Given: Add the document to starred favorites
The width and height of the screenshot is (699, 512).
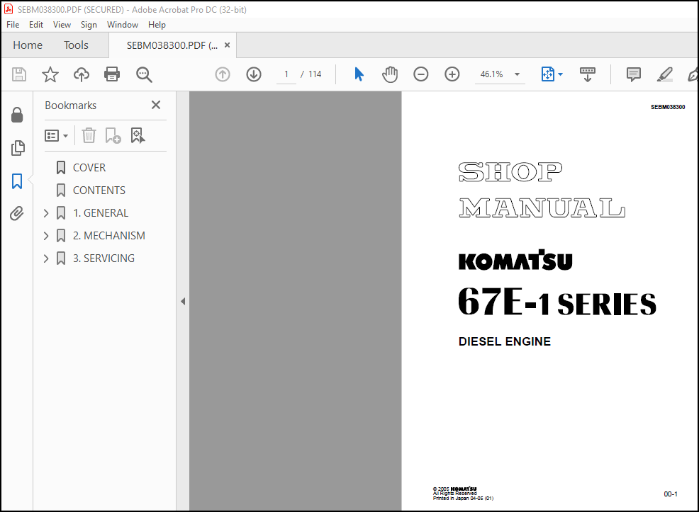Looking at the screenshot, I should click(x=50, y=74).
